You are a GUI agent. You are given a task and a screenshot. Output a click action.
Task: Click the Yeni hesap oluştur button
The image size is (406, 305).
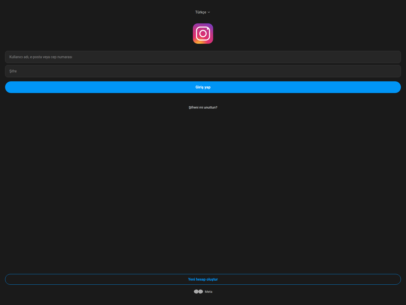[x=203, y=279]
